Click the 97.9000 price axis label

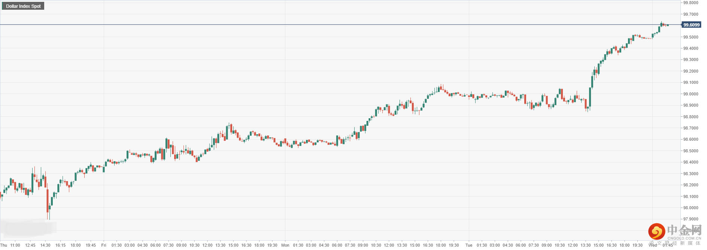coord(691,219)
